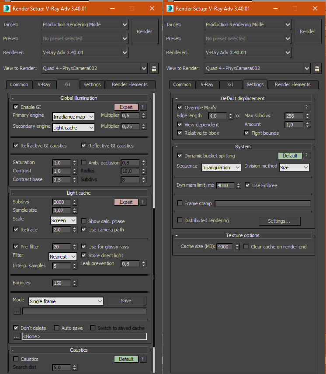
Task: Open Default displacement help question mark
Action: click(x=307, y=108)
